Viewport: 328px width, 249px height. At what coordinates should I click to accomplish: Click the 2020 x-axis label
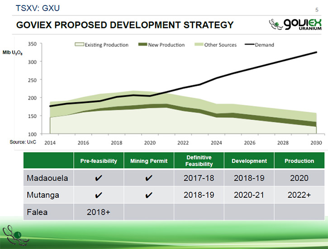coord(150,143)
